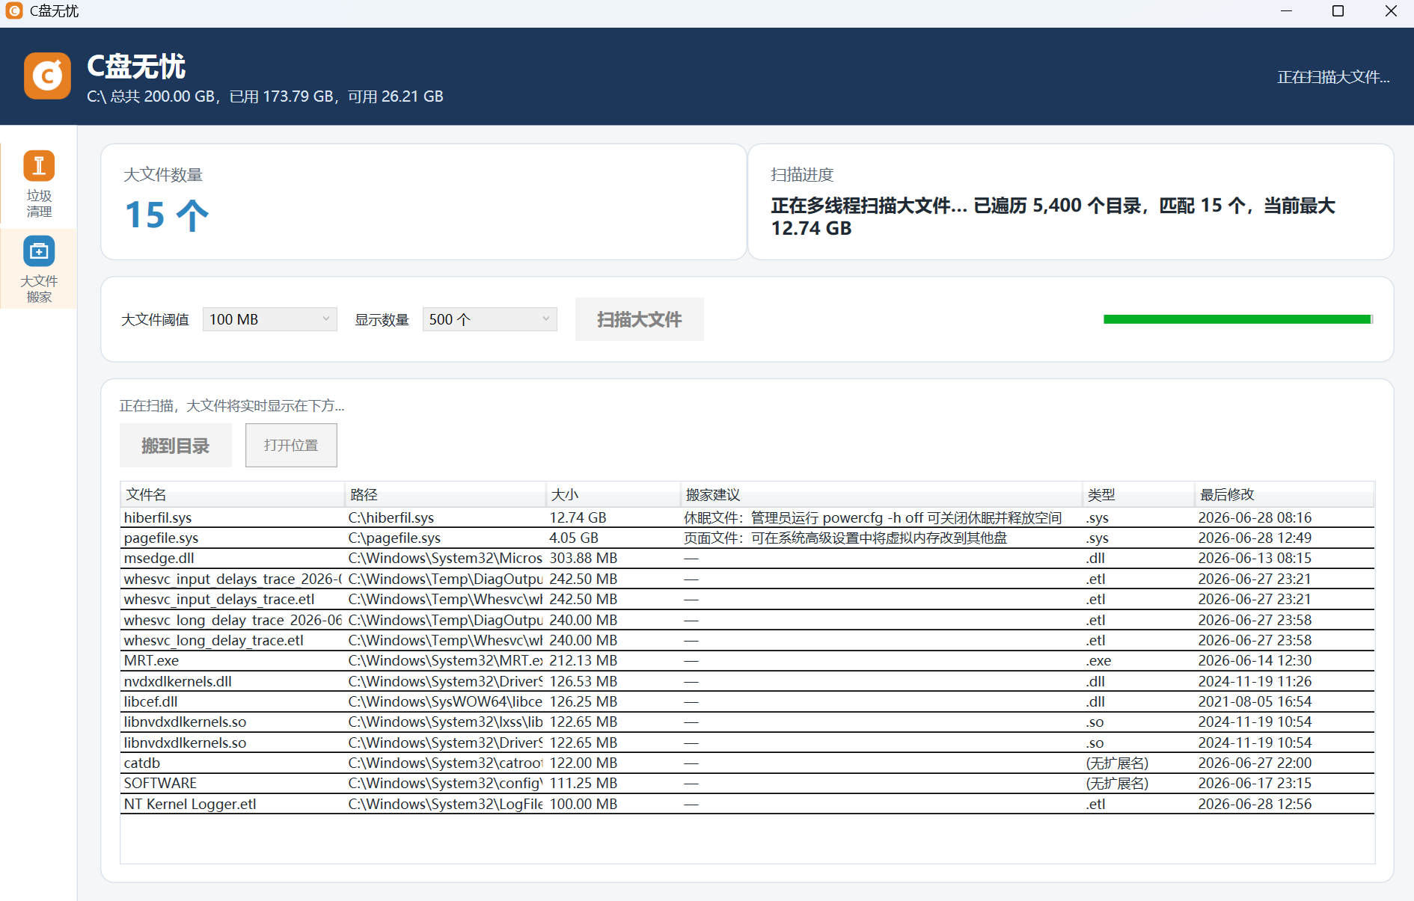Viewport: 1414px width, 901px height.
Task: Select the whesvc_input_delays_trace.etl row
Action: point(747,599)
